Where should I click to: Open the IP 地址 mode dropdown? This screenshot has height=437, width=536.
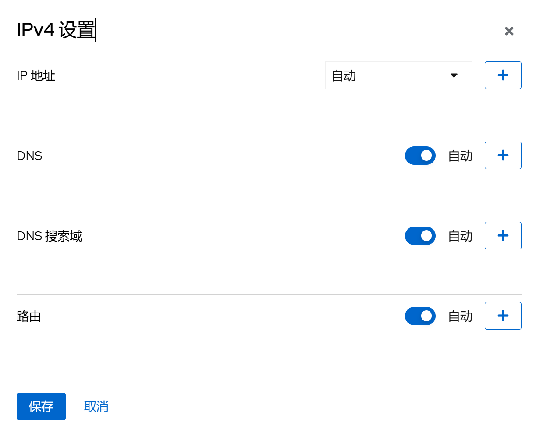[x=398, y=75]
